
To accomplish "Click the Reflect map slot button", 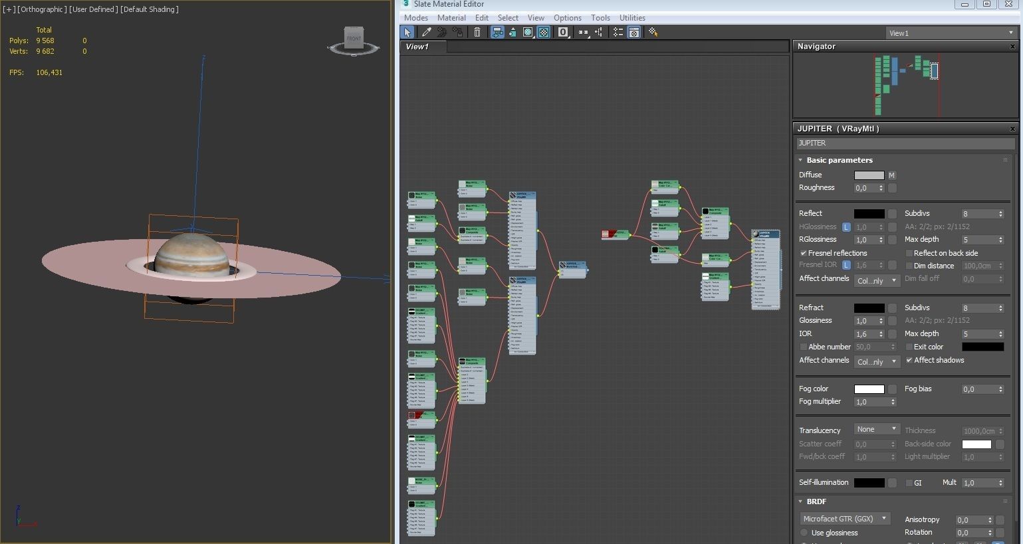I will tap(892, 214).
